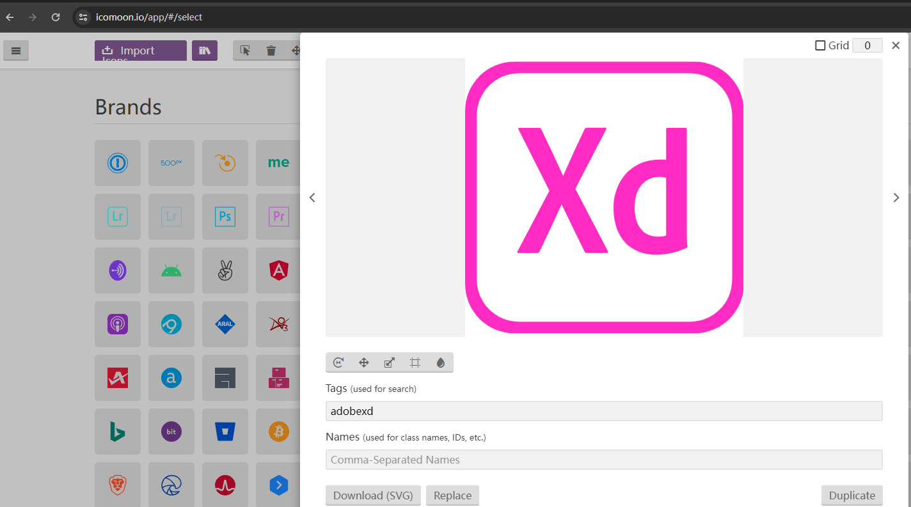Toggle the Grid checkbox

tap(820, 45)
